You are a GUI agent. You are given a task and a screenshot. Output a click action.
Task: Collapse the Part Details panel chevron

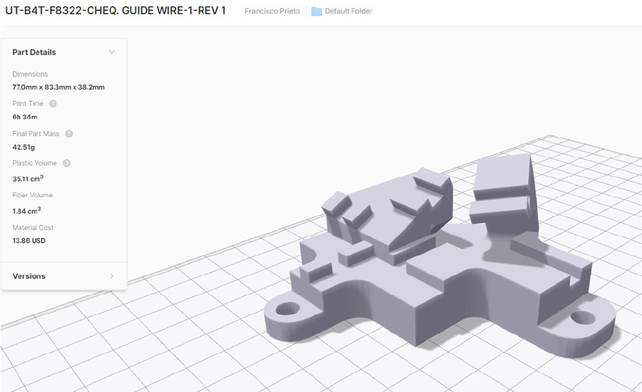click(111, 52)
